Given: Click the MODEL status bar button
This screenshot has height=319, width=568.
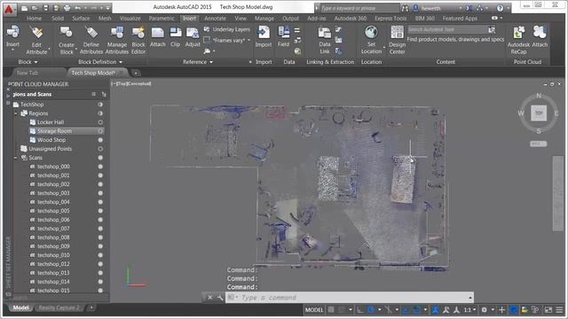Looking at the screenshot, I should click(x=313, y=310).
